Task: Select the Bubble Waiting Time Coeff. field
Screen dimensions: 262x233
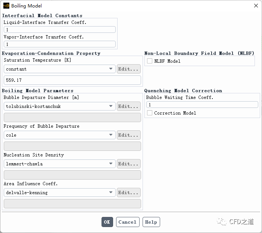Action: pyautogui.click(x=202, y=105)
